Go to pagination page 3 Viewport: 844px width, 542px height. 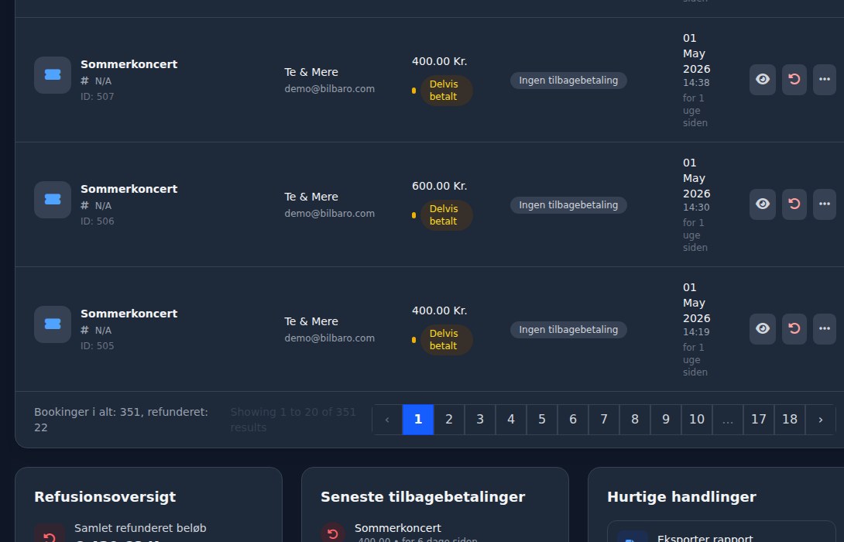coord(480,420)
